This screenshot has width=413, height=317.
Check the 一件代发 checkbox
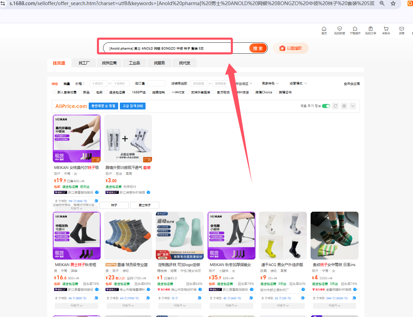pyautogui.click(x=168, y=92)
